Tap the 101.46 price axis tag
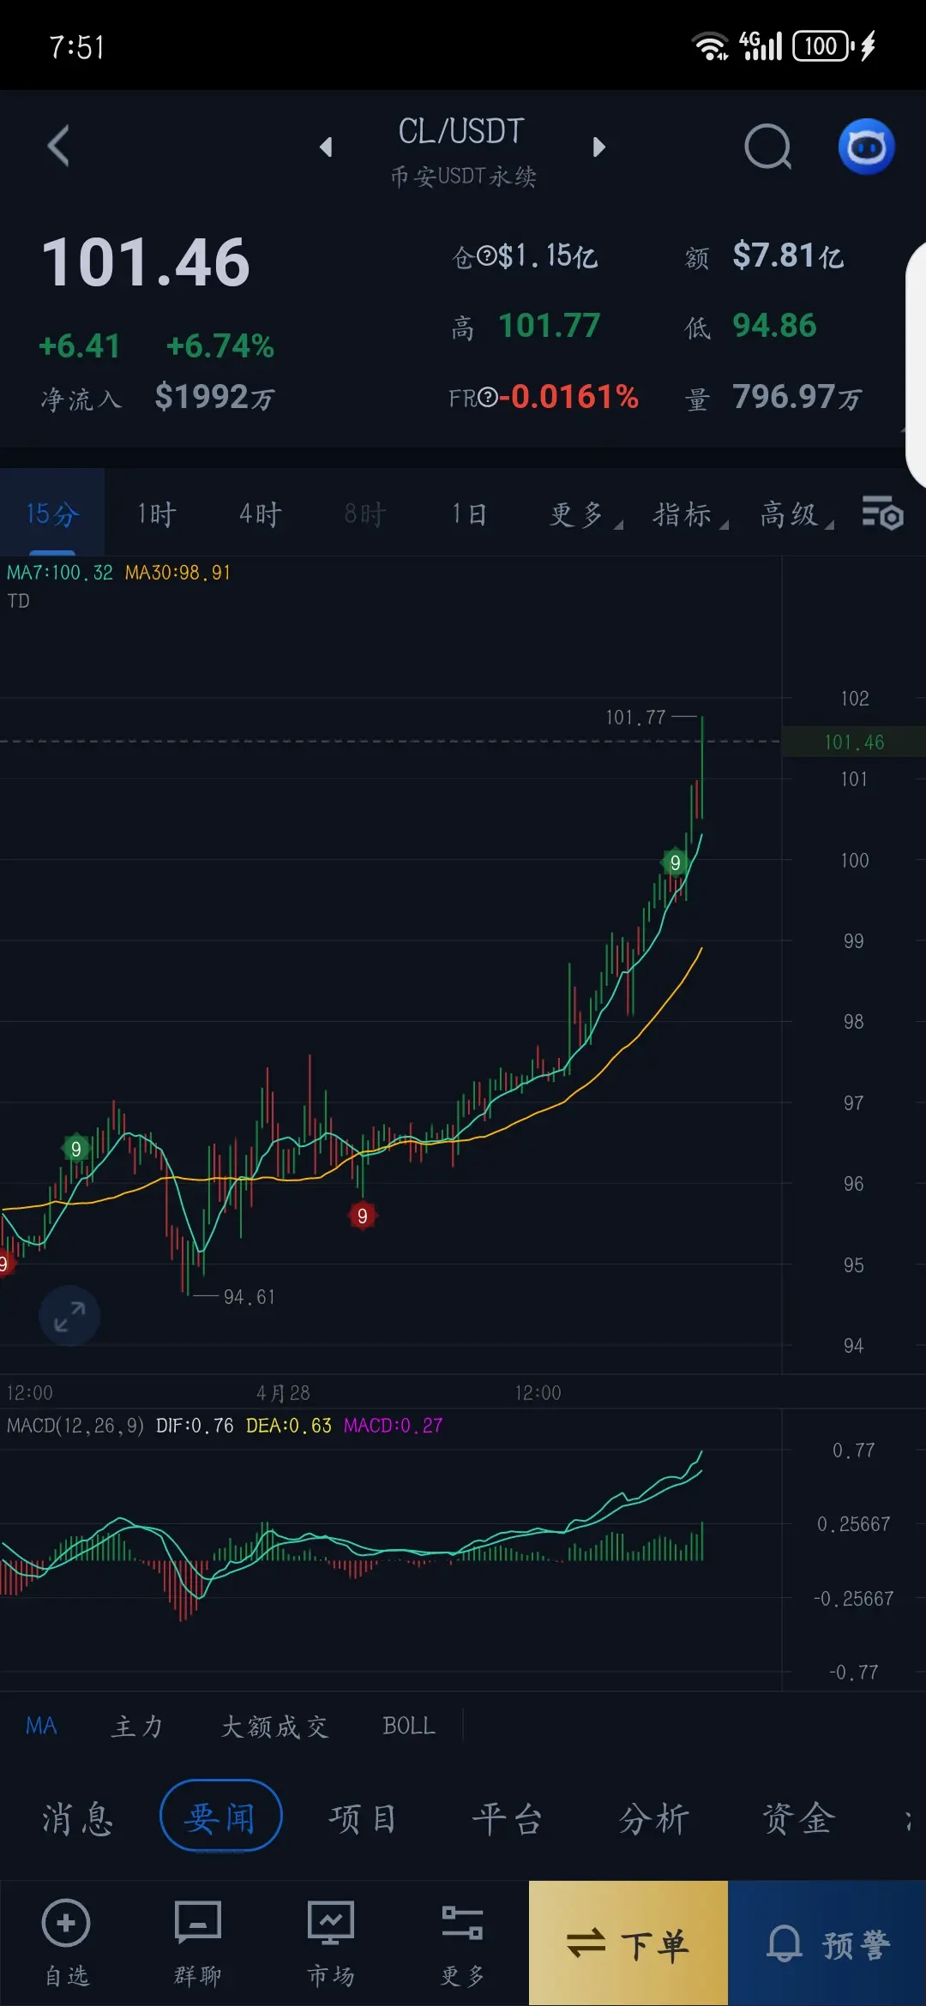This screenshot has height=2006, width=926. tap(854, 742)
